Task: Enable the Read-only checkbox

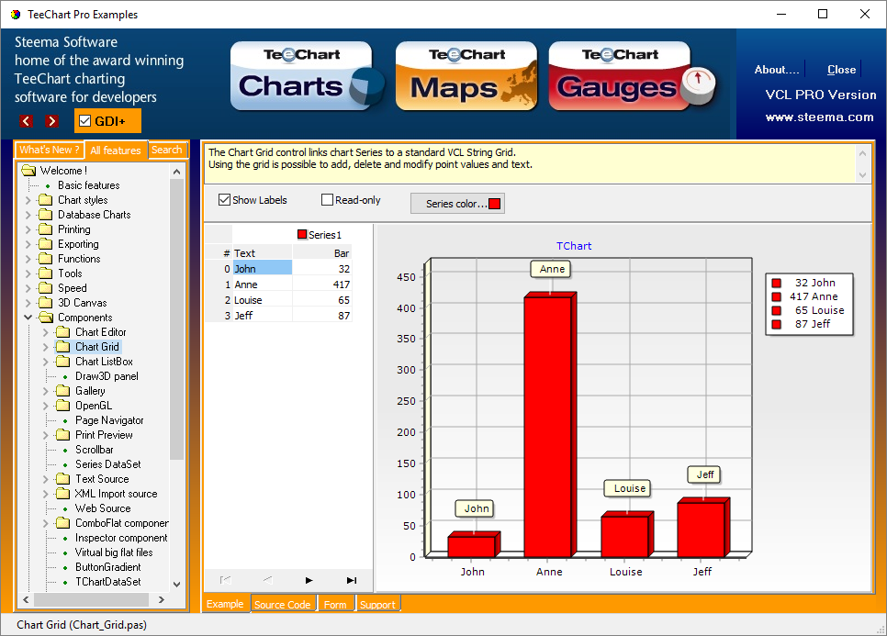Action: (x=327, y=199)
